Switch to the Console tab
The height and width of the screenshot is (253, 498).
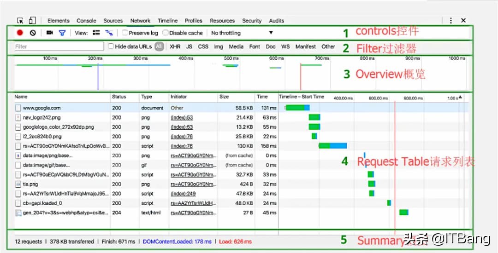[x=86, y=21]
